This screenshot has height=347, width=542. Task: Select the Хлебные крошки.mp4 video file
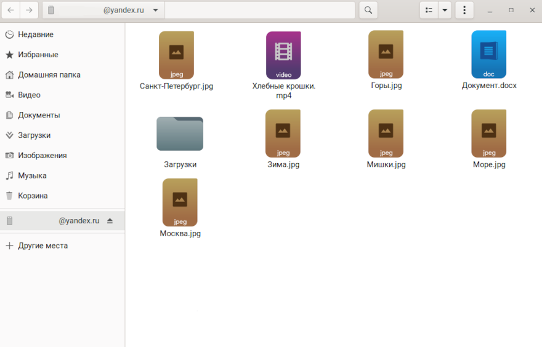point(283,55)
